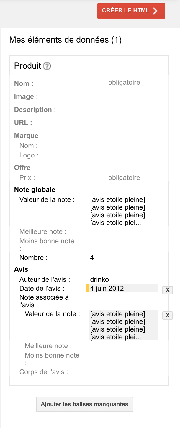Click the Corps de l'avis row
Viewport: 180px width, 428px height.
click(44, 372)
